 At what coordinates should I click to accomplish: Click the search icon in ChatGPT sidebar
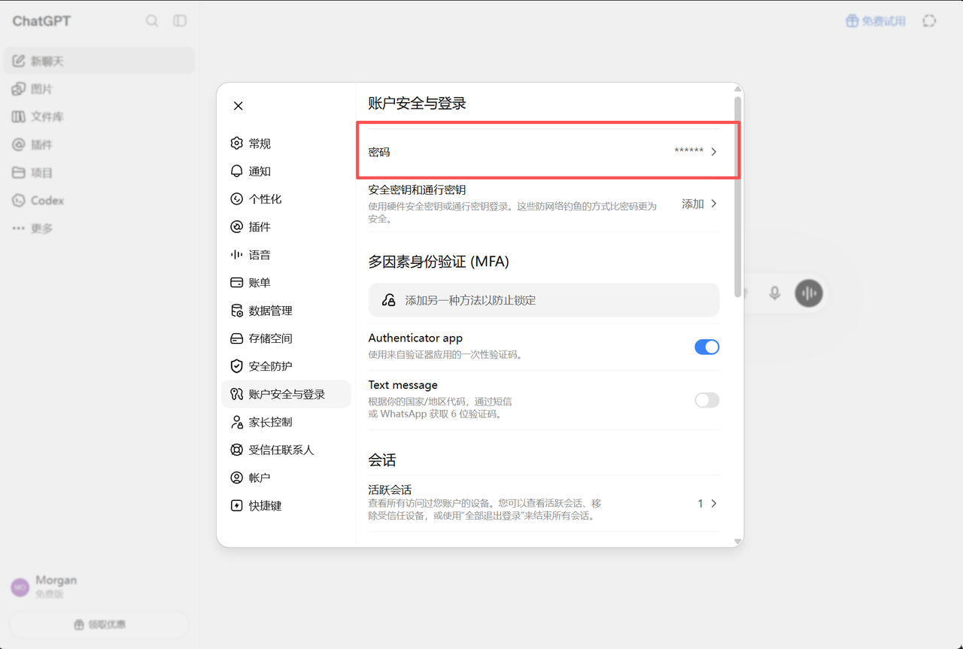152,21
